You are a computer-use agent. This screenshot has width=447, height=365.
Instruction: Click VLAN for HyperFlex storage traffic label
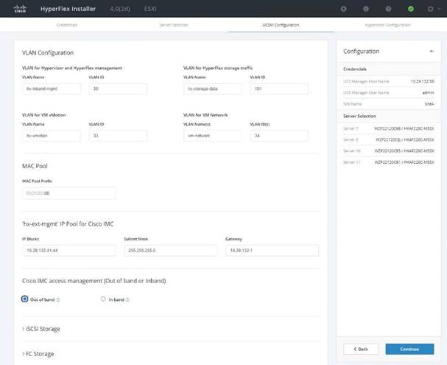point(218,68)
